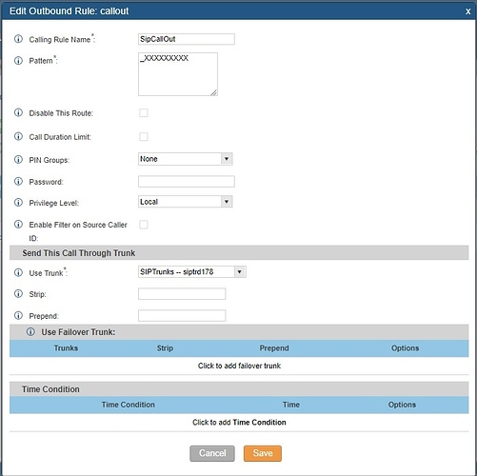Screen dimensions: 477x476
Task: Cancel editing the outbound rule
Action: coord(212,453)
